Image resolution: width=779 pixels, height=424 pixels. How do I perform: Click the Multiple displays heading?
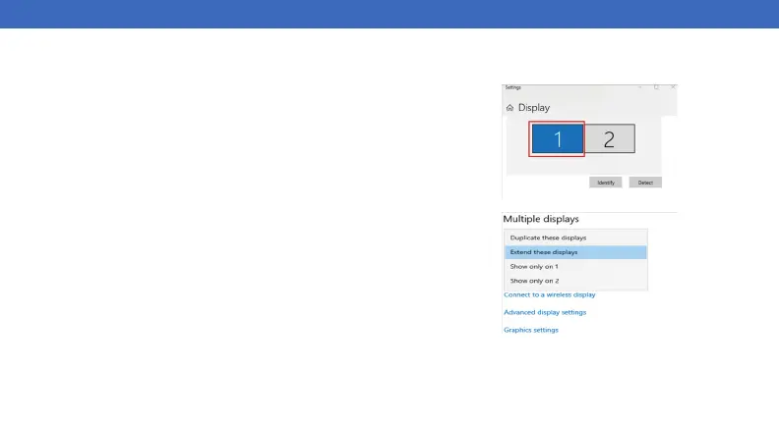point(541,219)
